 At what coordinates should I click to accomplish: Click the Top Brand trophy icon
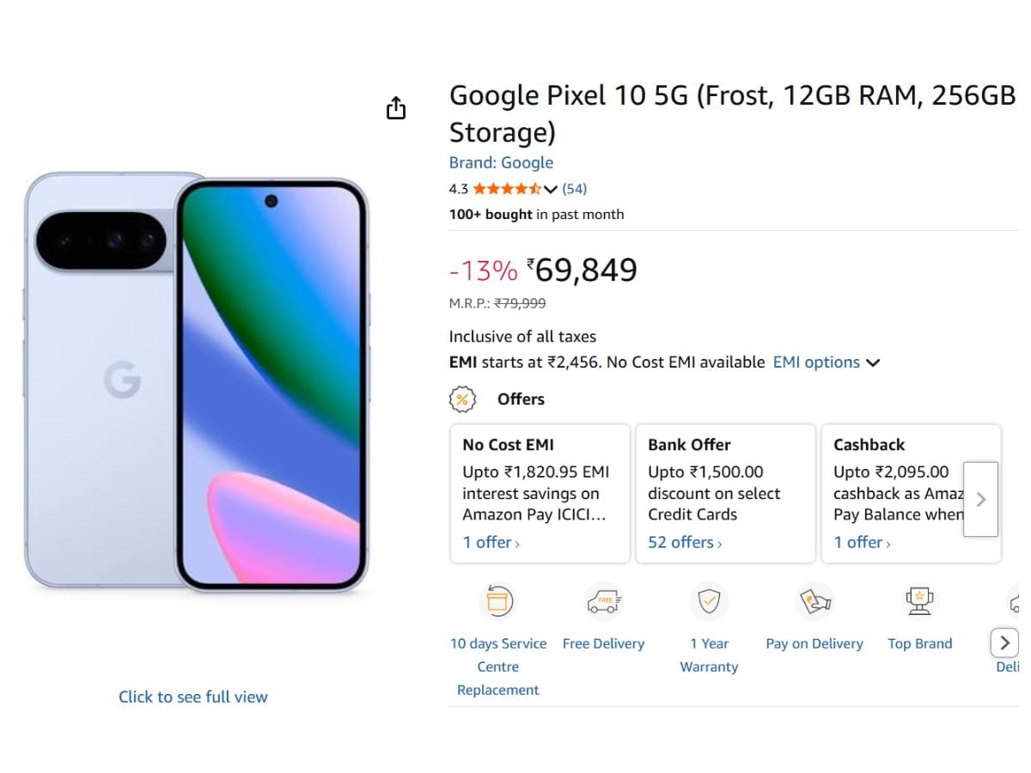(x=920, y=601)
